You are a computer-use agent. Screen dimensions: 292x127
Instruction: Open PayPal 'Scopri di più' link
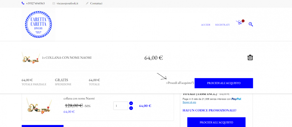pos(189,102)
